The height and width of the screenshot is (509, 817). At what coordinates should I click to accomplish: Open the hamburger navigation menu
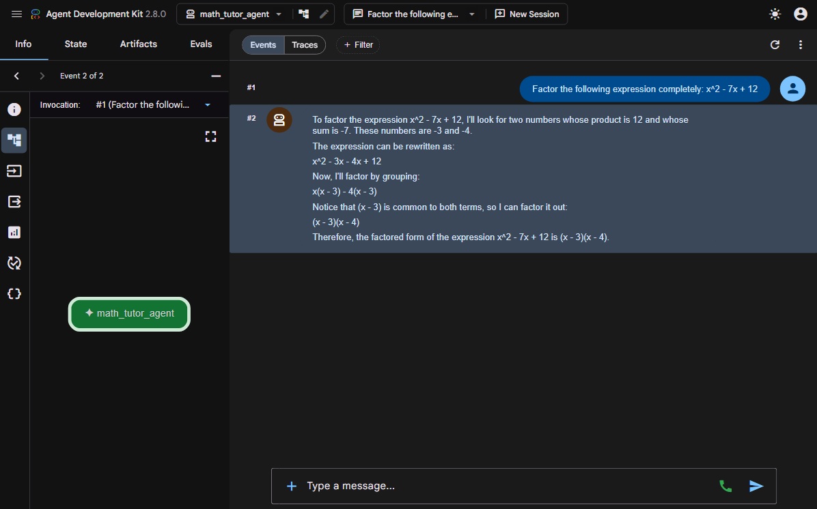(x=16, y=14)
